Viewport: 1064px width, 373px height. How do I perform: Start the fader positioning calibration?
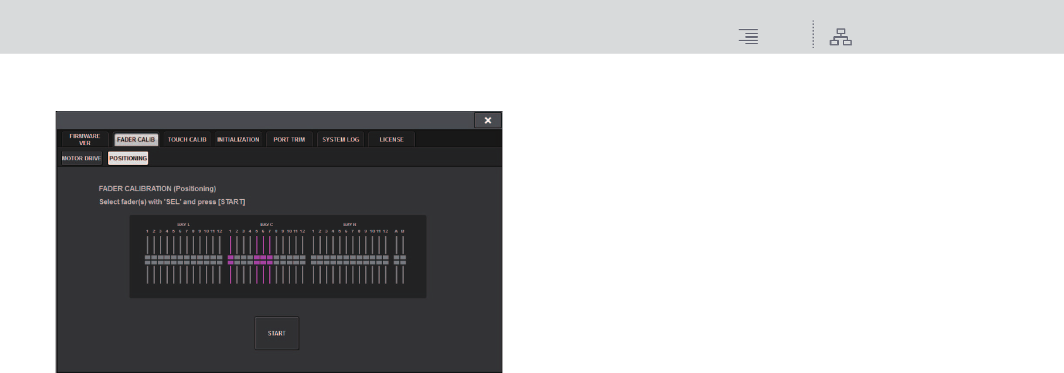point(277,333)
